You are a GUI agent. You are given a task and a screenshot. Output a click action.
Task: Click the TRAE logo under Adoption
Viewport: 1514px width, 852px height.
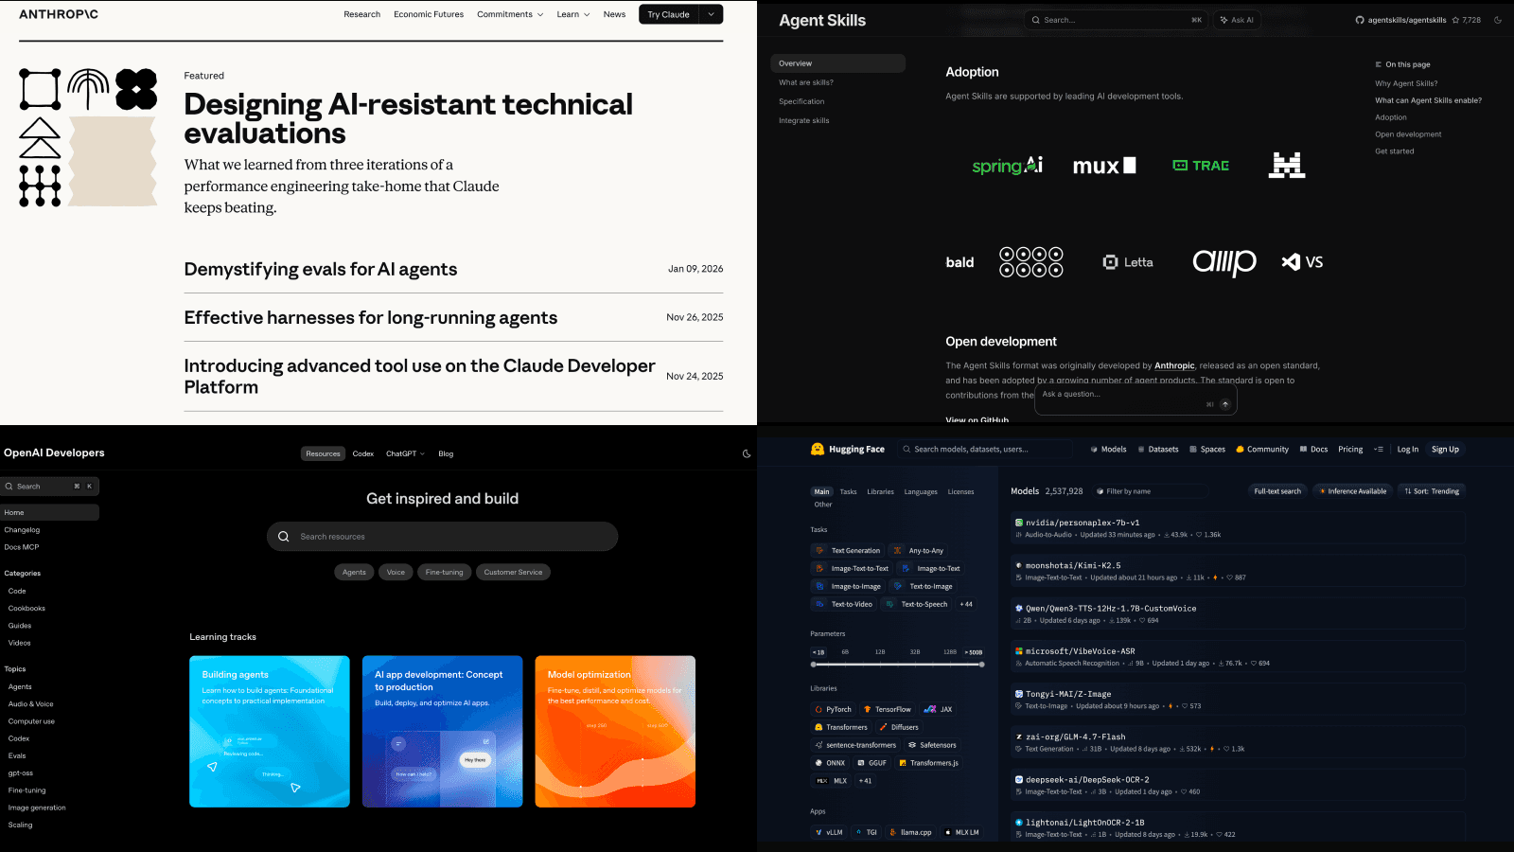[x=1201, y=166]
